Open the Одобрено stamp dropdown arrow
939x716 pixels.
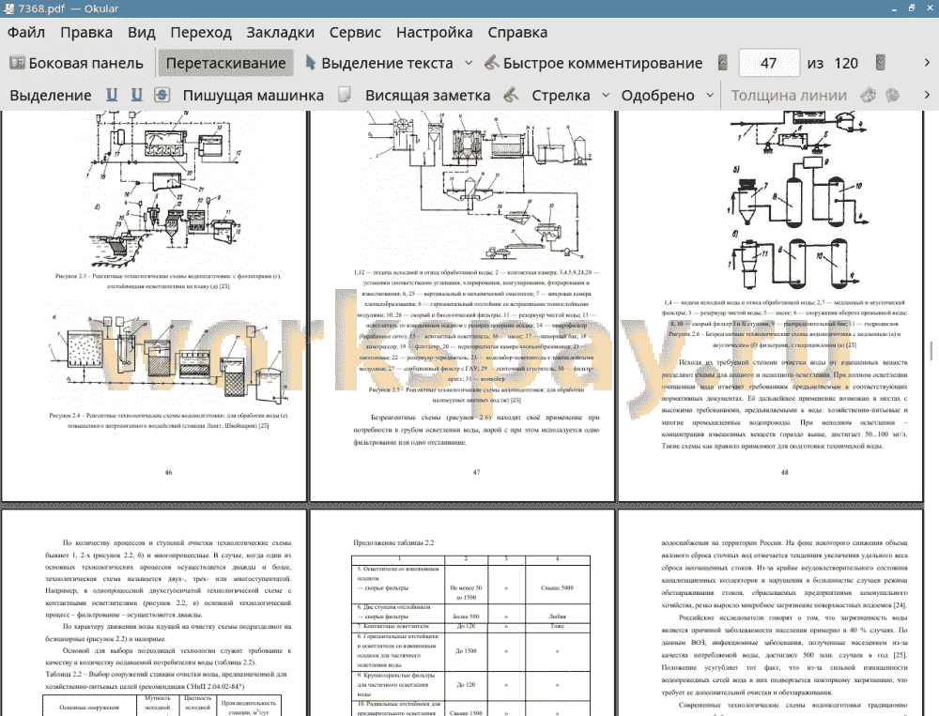710,95
